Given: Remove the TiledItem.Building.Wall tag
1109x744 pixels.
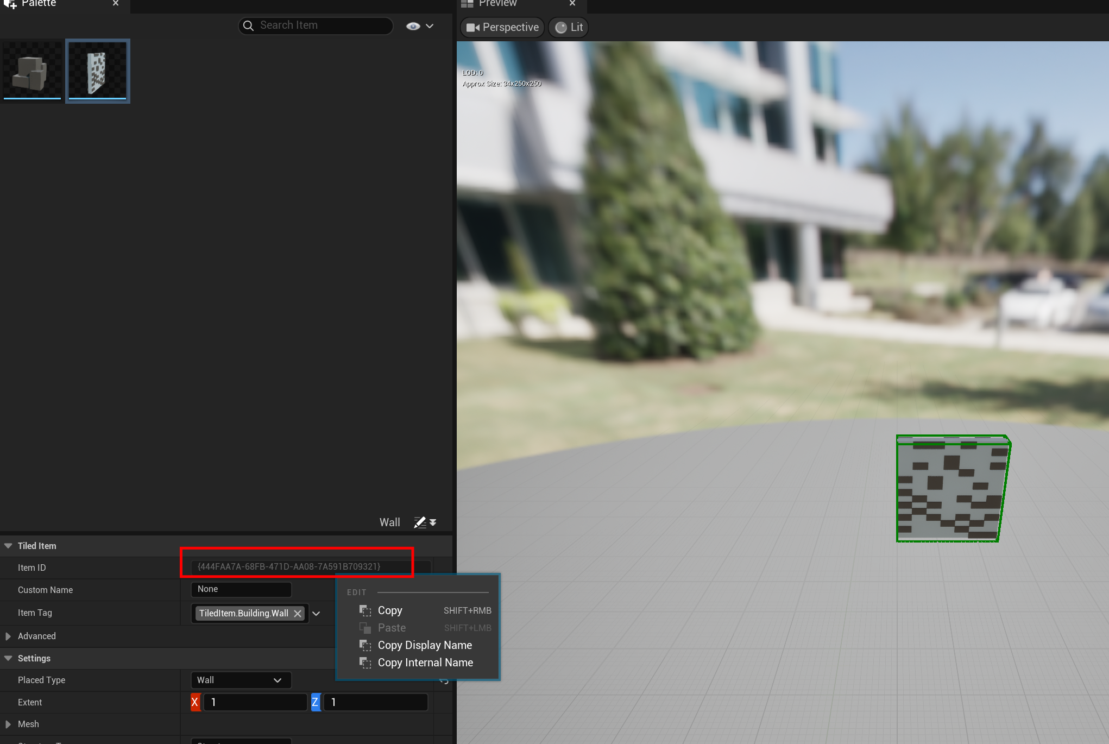Looking at the screenshot, I should point(298,614).
